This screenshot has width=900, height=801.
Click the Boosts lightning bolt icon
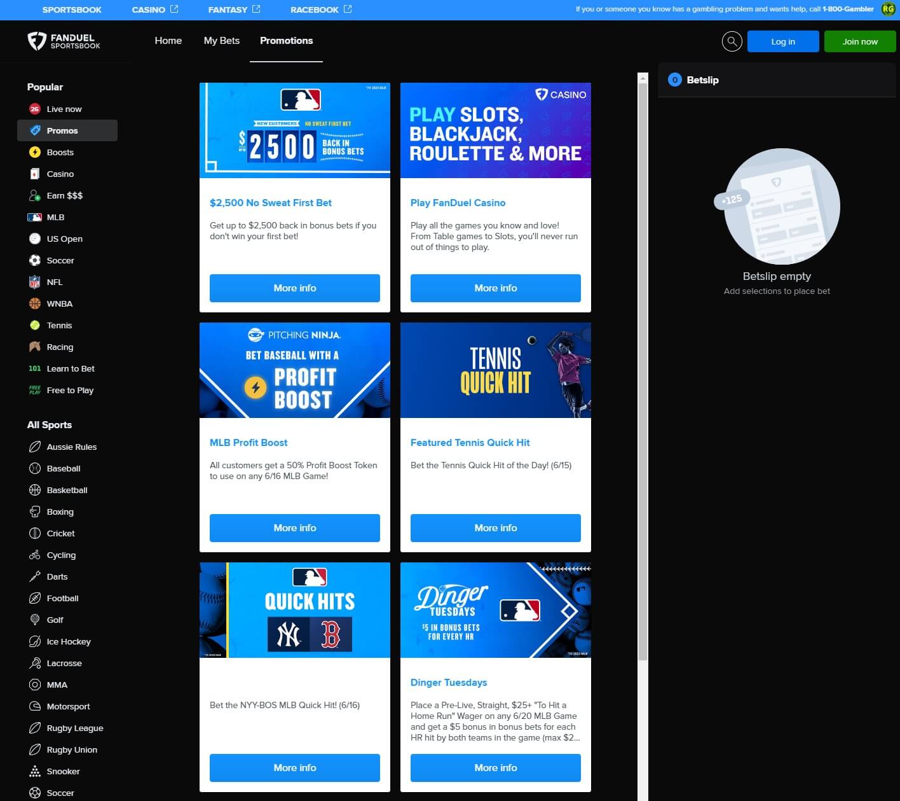coord(35,152)
